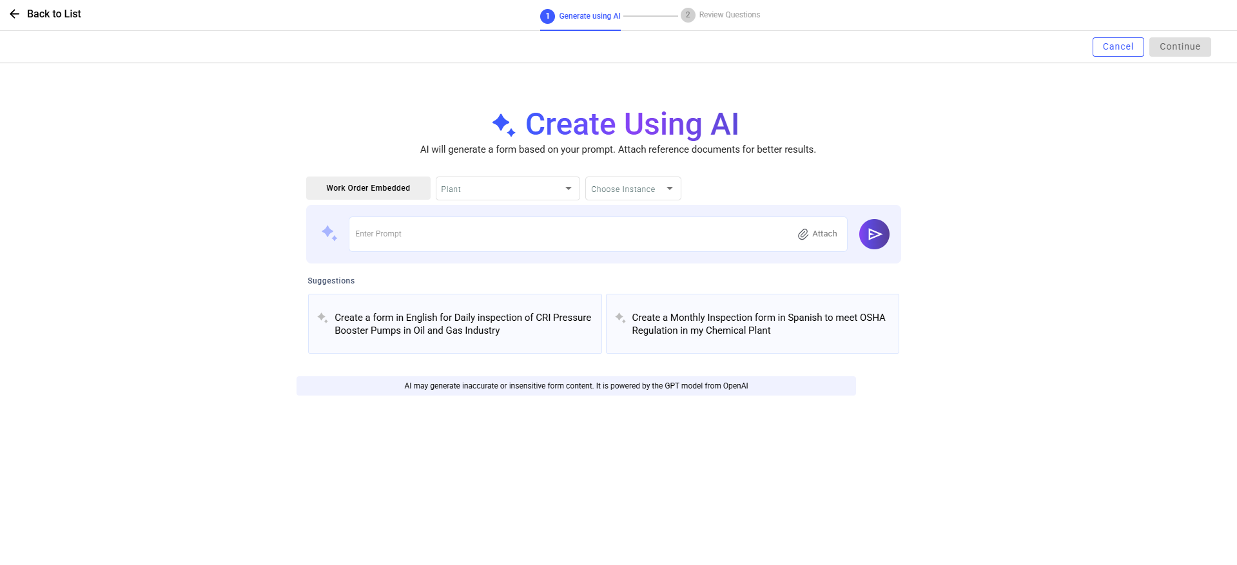Click the step 1 circle indicator
The image size is (1237, 565).
(547, 16)
